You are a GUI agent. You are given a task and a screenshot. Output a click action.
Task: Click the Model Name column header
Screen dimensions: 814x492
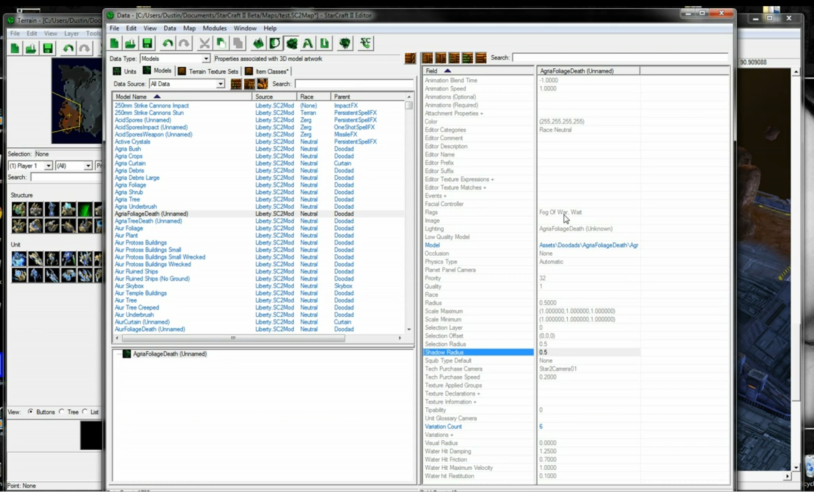(x=131, y=97)
